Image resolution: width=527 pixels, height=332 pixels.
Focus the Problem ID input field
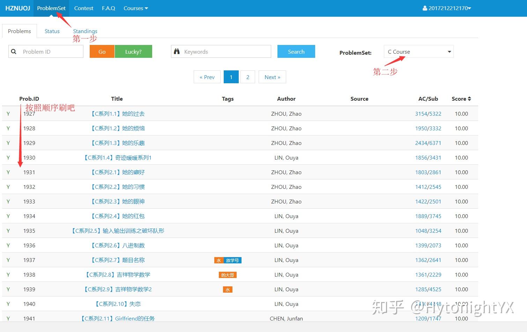tap(51, 52)
